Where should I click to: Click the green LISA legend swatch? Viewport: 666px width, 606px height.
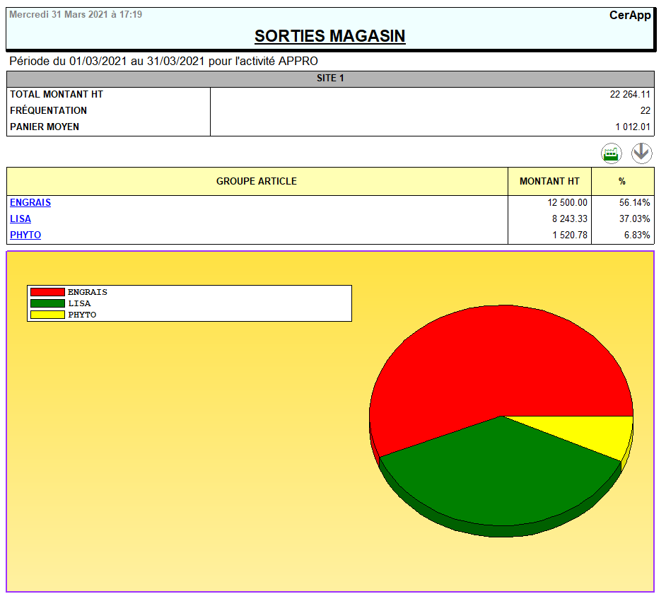[x=47, y=303]
